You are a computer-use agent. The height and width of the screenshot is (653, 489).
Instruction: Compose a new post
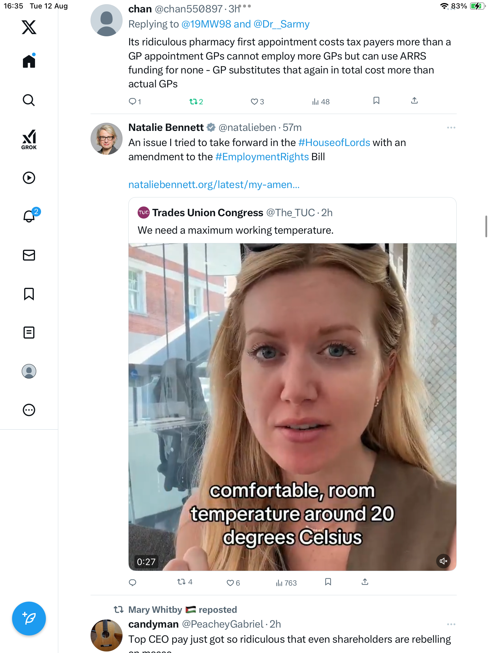tap(29, 618)
